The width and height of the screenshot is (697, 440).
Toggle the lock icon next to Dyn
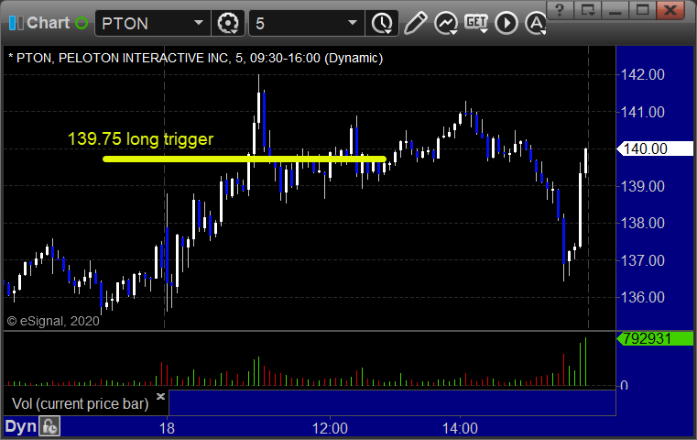pyautogui.click(x=49, y=426)
